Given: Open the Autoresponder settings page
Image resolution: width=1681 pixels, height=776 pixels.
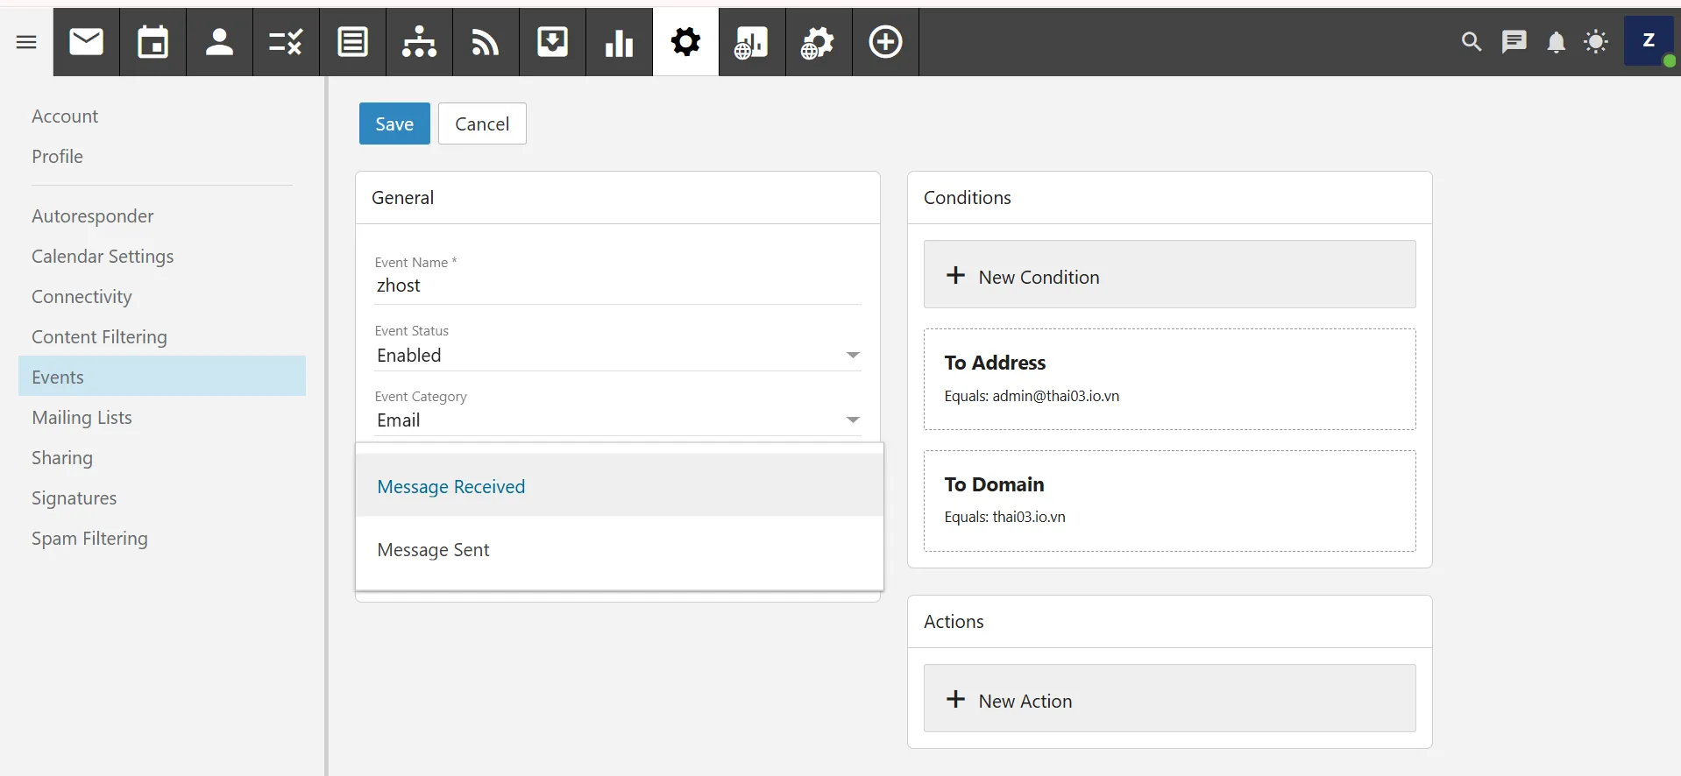Looking at the screenshot, I should point(92,216).
